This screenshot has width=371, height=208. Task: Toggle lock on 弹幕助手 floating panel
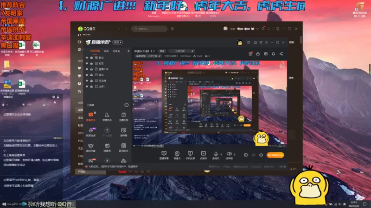[x=58, y=97]
